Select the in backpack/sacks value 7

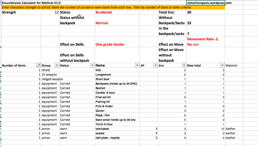(206, 31)
